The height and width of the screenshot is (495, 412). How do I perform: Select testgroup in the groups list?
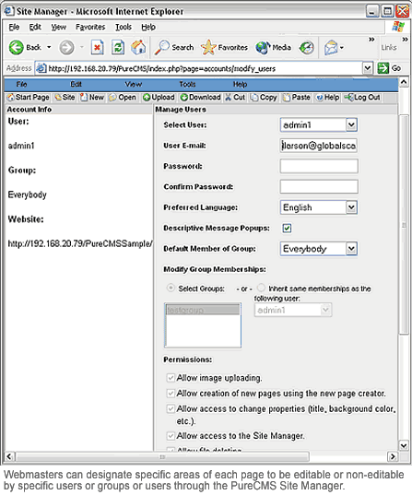click(x=203, y=310)
